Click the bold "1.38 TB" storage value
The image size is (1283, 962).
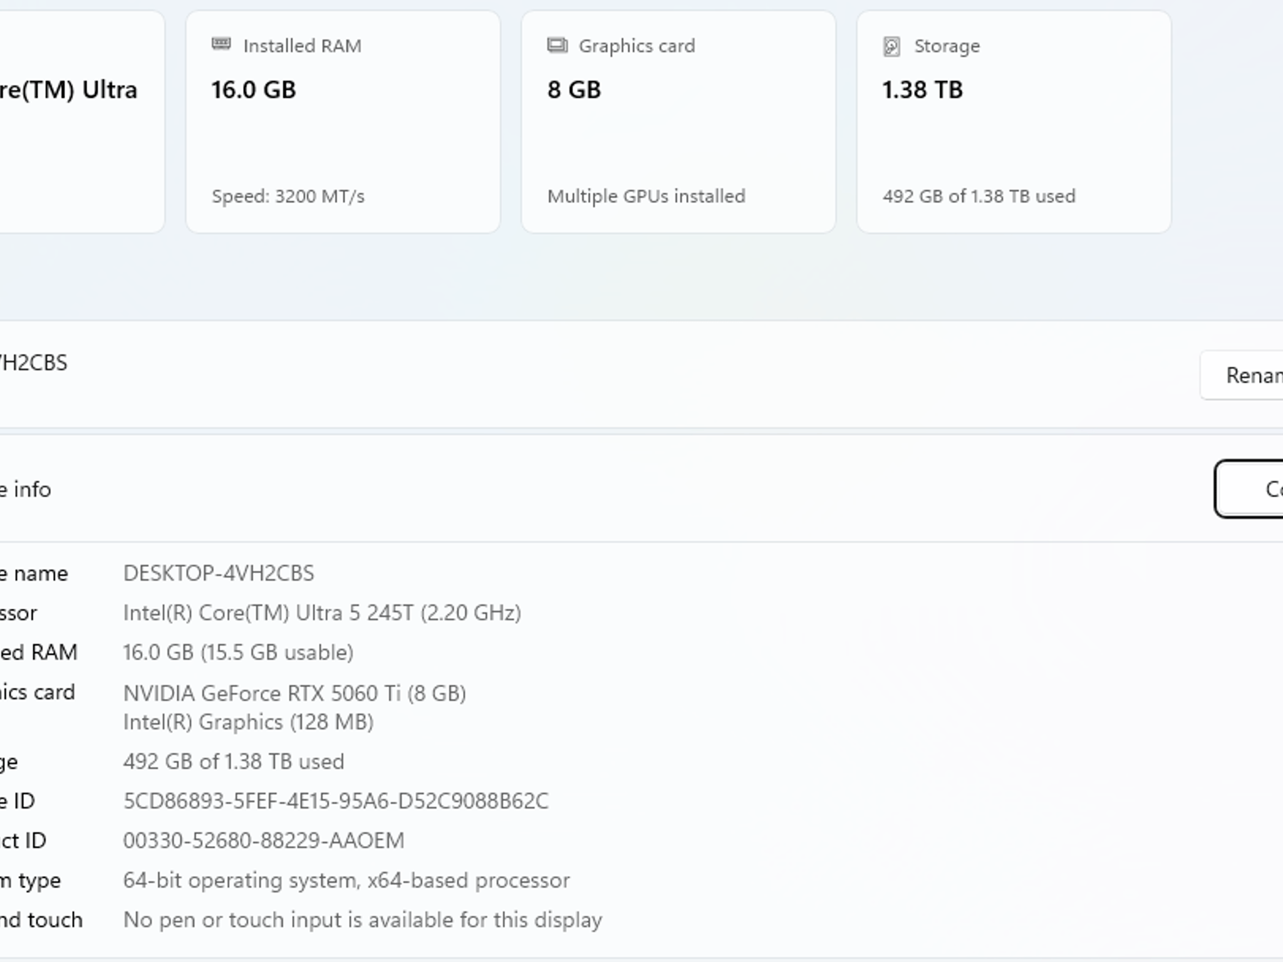(x=922, y=90)
